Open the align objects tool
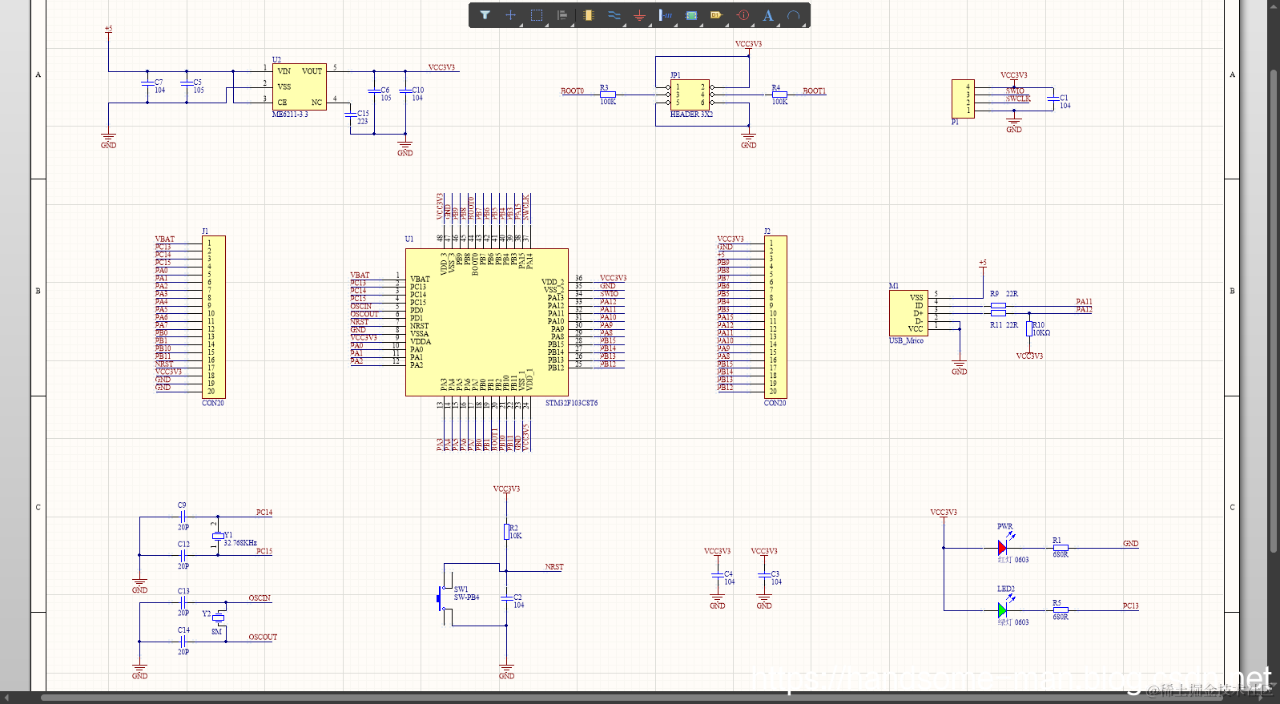Viewport: 1280px width, 704px height. 562,15
